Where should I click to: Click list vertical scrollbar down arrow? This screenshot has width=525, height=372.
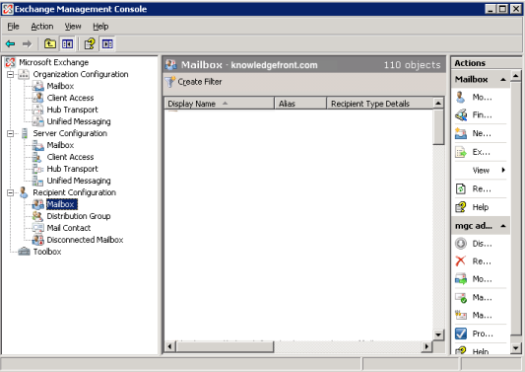click(438, 335)
